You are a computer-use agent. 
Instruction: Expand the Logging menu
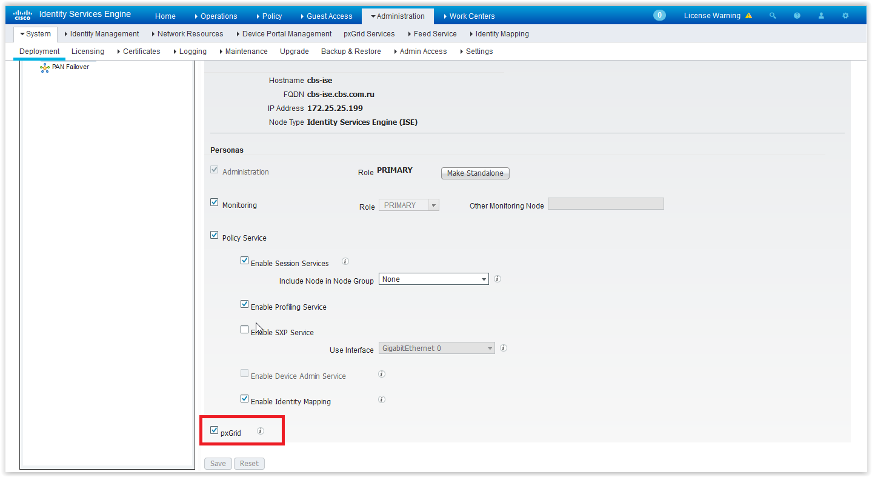(190, 52)
